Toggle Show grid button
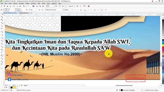The image size is (164, 92). click(x=63, y=6)
